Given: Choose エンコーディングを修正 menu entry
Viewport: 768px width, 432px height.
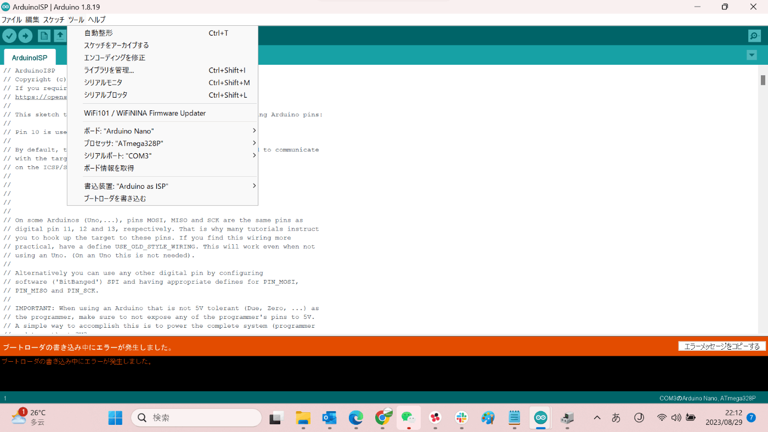Looking at the screenshot, I should point(162,58).
